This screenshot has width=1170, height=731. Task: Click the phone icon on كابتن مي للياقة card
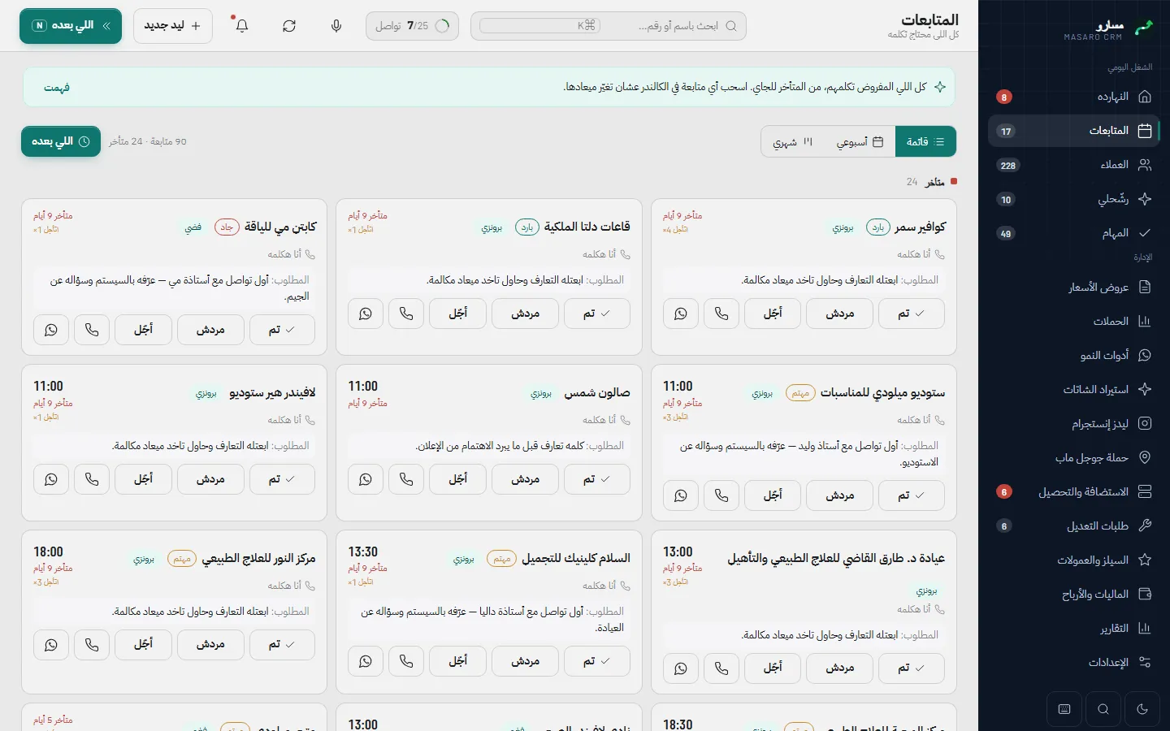click(x=92, y=330)
